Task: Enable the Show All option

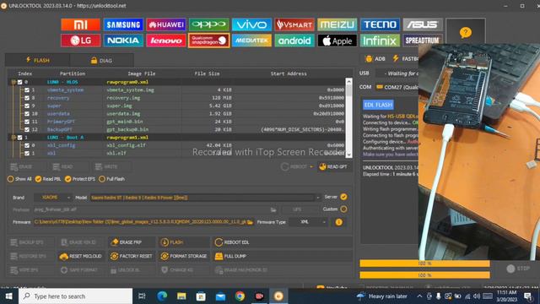Action: (11, 179)
